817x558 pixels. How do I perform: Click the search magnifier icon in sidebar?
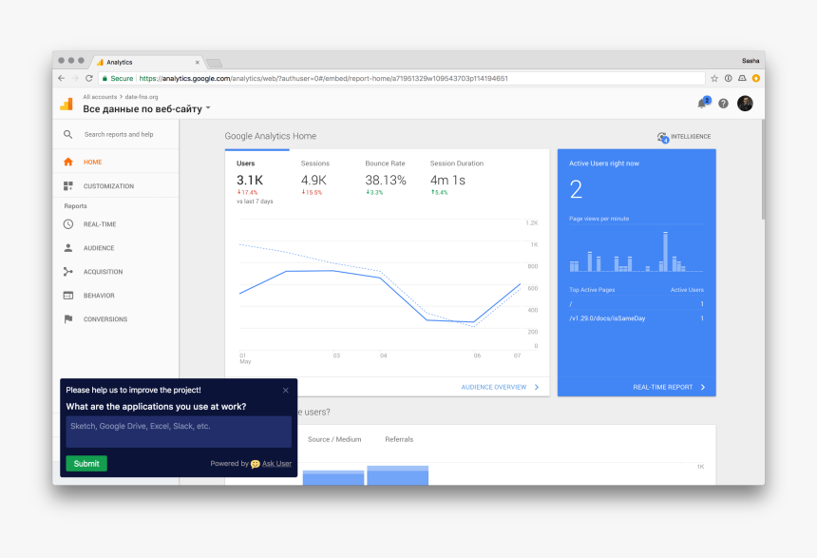point(67,135)
